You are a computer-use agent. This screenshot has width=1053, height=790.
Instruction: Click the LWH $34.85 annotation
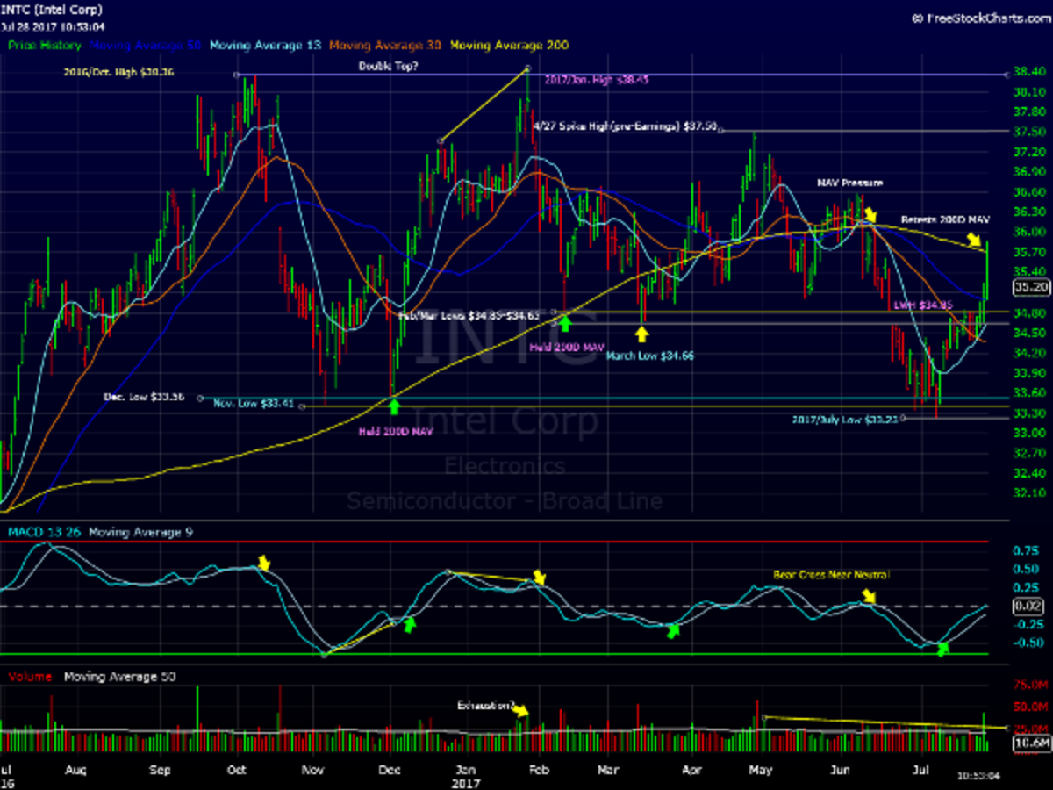pos(922,305)
